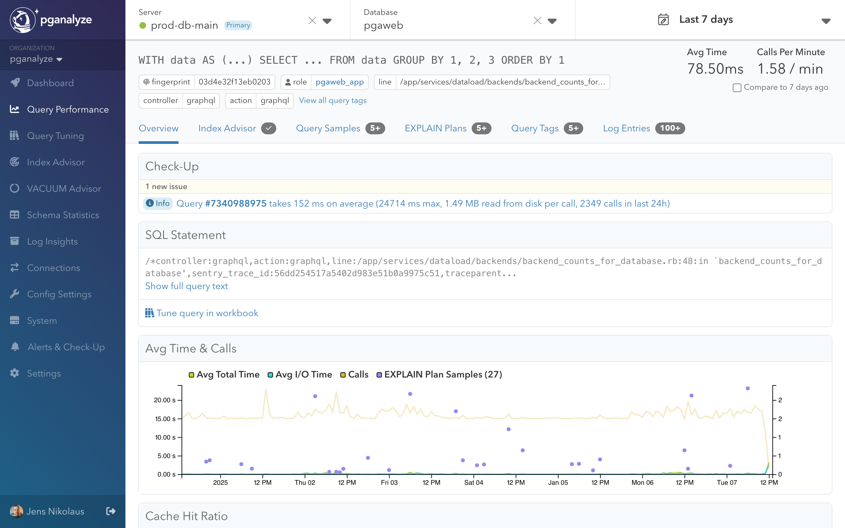Click the logout icon next to Jens Nikolaus
The image size is (845, 528).
pyautogui.click(x=111, y=511)
